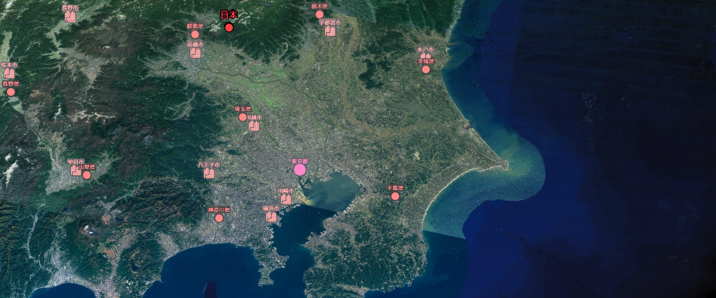Select the 茨城県 prefecture circle marker
Viewport: 716px width, 298px height.
(426, 69)
